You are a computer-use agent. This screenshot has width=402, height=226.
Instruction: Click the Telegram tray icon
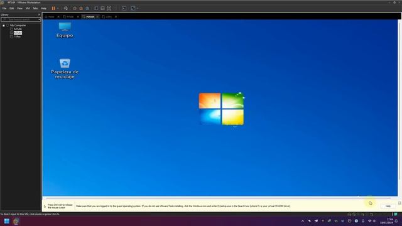coord(316,221)
